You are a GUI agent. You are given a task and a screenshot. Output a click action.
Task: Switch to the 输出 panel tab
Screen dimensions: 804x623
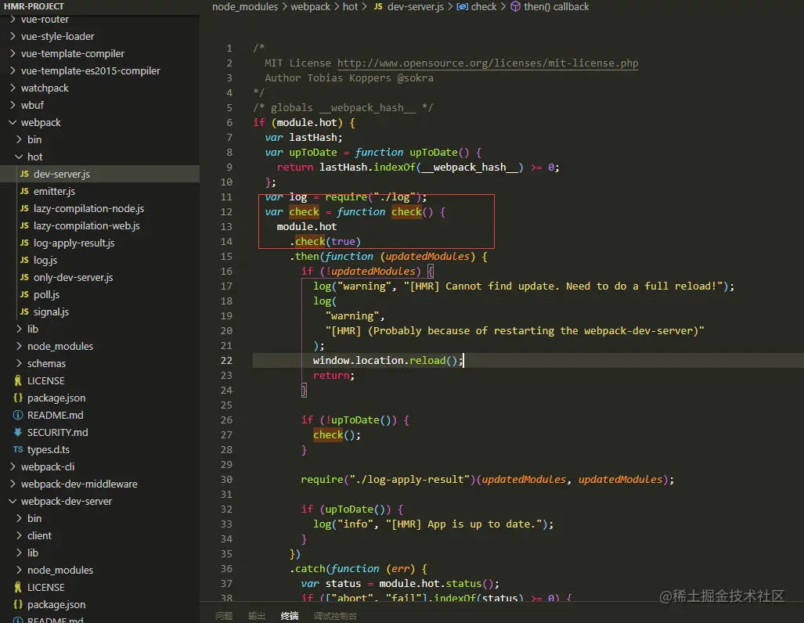pyautogui.click(x=256, y=616)
